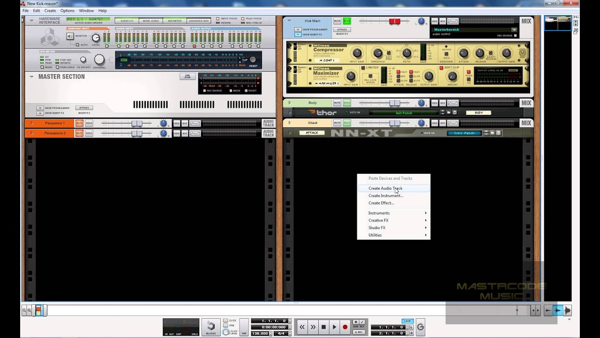
Task: Click the More Audio button
Action: (150, 21)
